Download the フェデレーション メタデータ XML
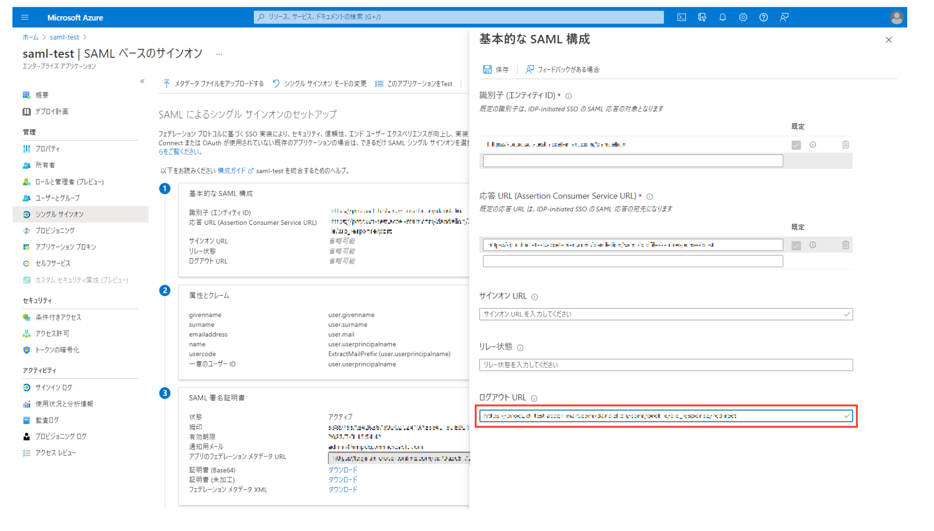 click(342, 489)
